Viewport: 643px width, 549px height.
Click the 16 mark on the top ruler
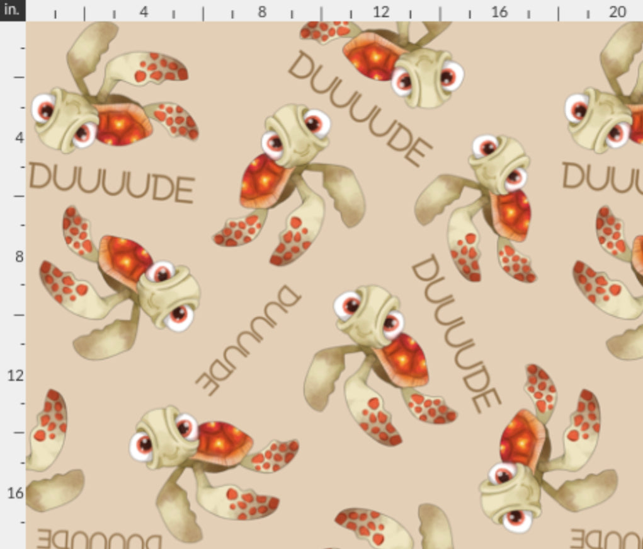tap(499, 11)
